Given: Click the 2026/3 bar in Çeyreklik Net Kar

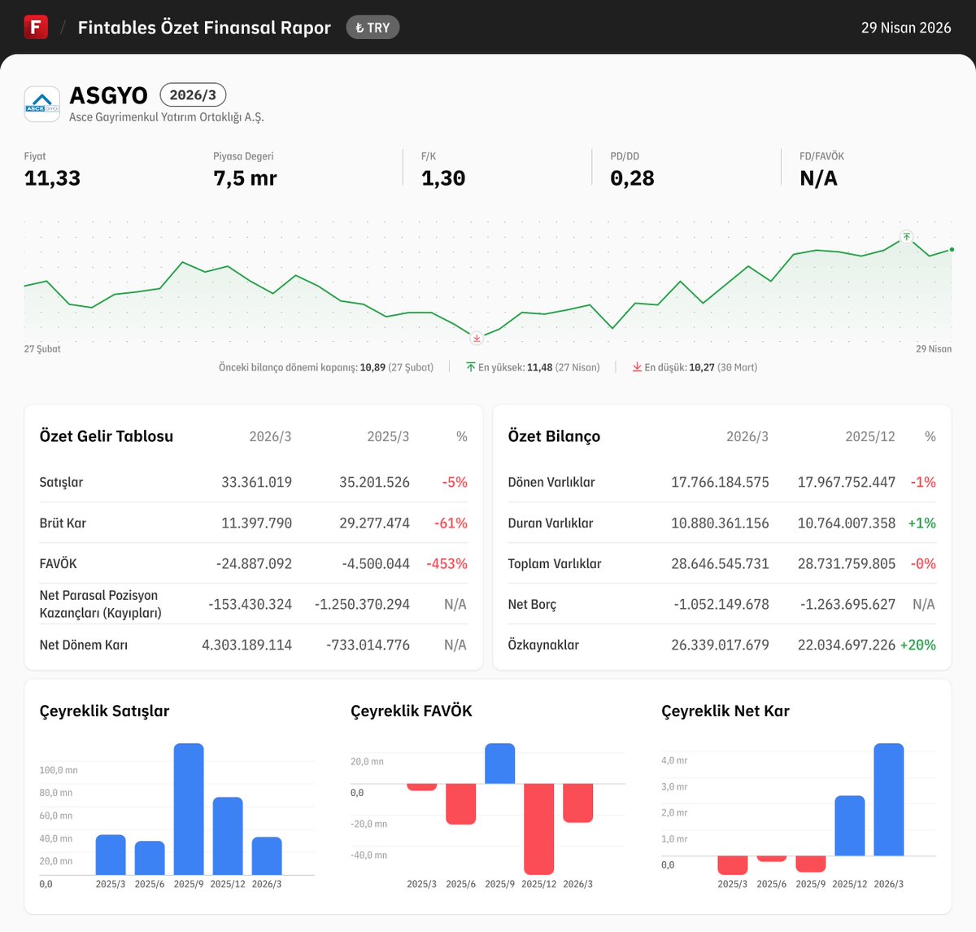Looking at the screenshot, I should [x=889, y=799].
